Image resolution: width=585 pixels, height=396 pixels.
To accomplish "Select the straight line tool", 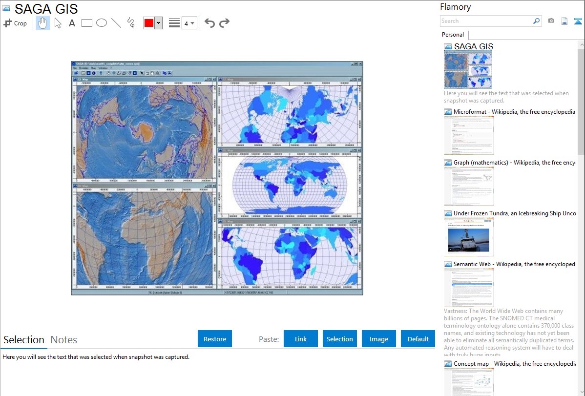I will coord(116,23).
